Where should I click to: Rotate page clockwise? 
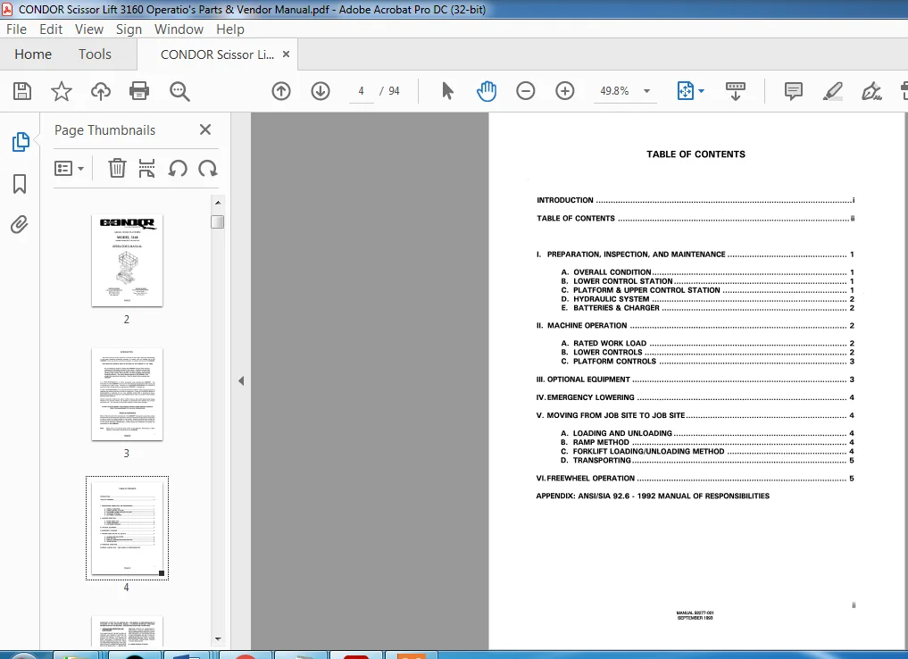click(207, 169)
